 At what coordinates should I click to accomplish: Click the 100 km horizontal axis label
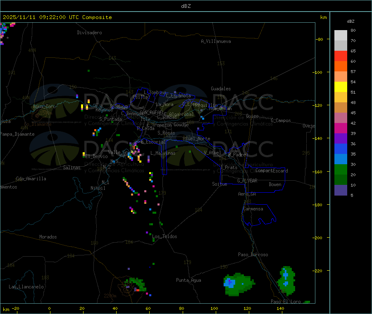tap(214, 308)
